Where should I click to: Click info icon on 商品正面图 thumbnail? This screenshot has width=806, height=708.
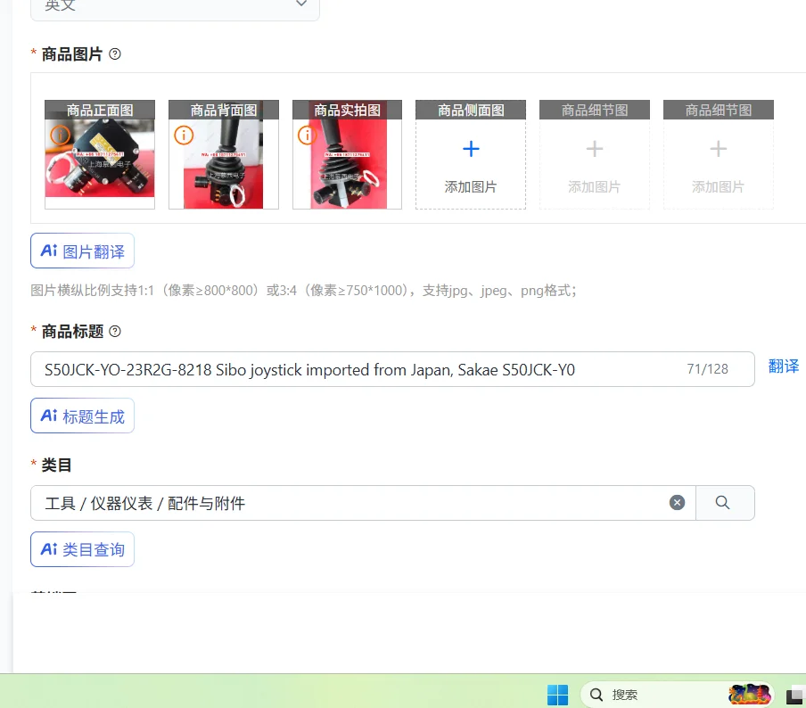[60, 136]
